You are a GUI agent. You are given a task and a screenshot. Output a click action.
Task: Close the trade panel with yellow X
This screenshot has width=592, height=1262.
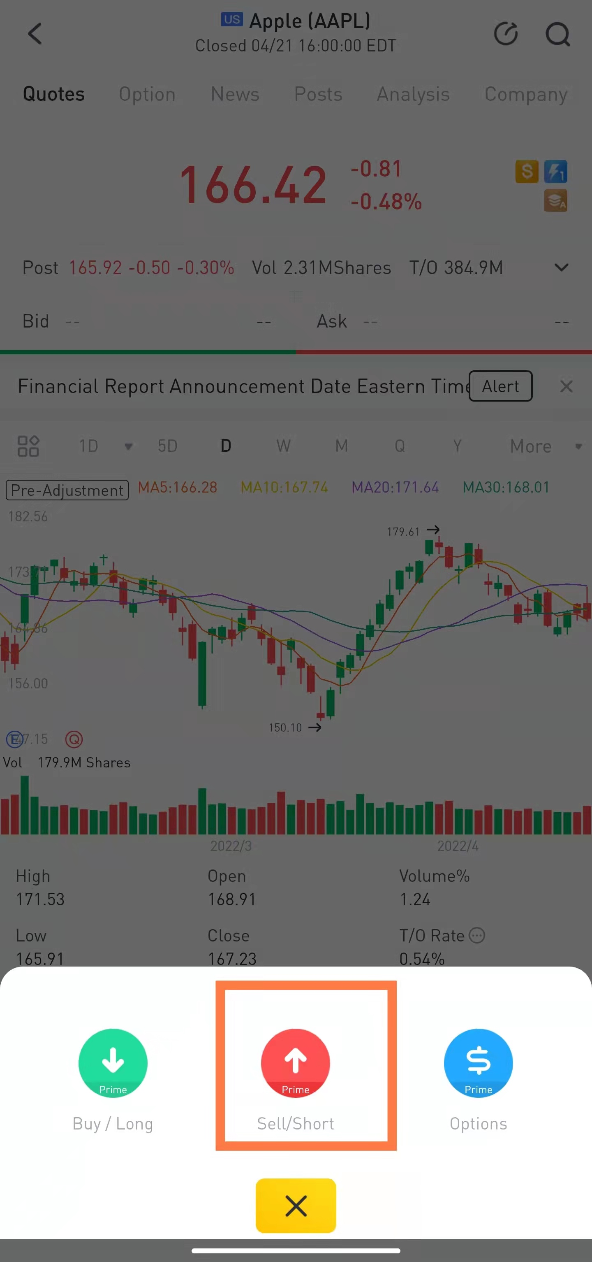click(295, 1205)
